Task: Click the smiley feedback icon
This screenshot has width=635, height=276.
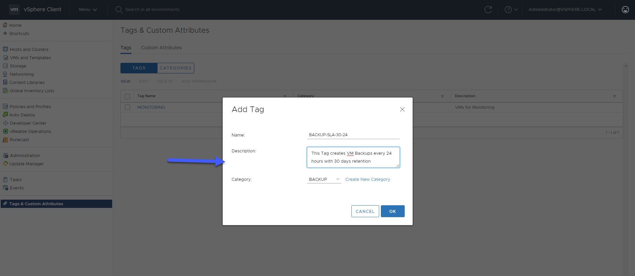Action: coord(625,10)
